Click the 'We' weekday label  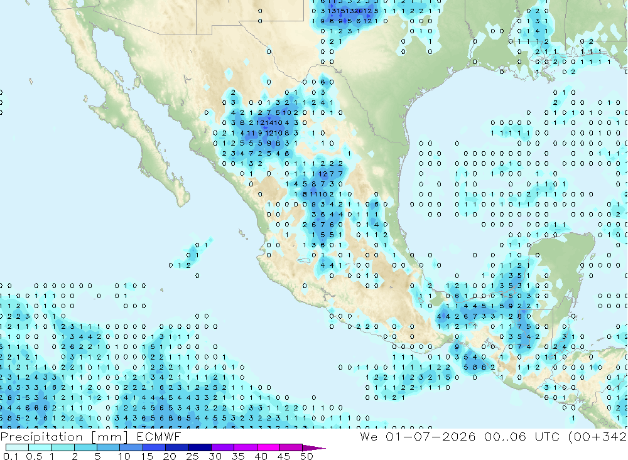coord(368,436)
